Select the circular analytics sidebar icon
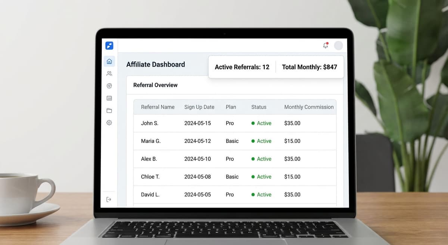The width and height of the screenshot is (448, 245). pyautogui.click(x=109, y=86)
